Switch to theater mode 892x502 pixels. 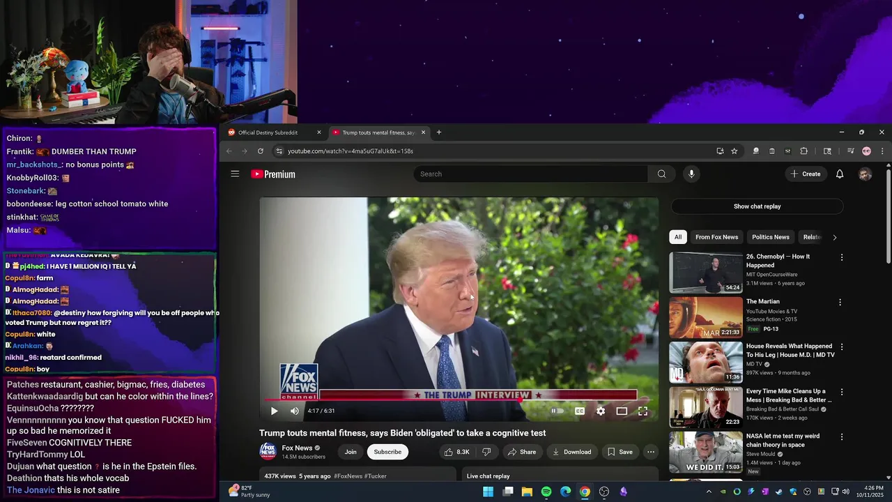pyautogui.click(x=622, y=411)
